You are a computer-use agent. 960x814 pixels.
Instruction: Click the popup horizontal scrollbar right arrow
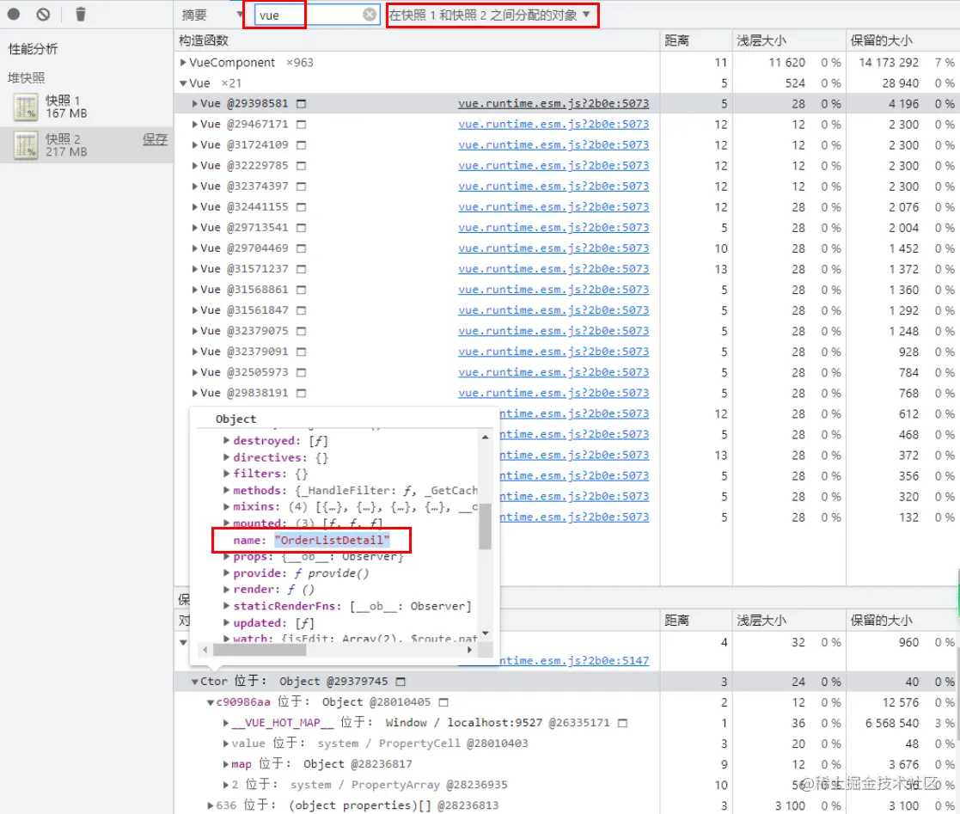tap(469, 650)
